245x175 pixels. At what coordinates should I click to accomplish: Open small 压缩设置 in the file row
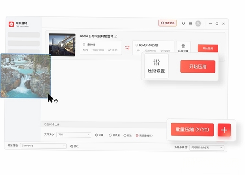tap(183, 48)
